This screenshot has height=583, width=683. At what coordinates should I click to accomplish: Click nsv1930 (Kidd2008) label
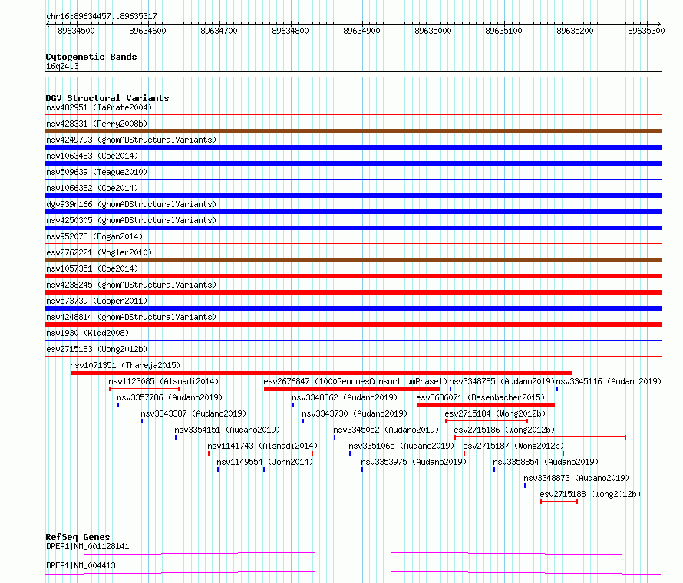pyautogui.click(x=87, y=333)
